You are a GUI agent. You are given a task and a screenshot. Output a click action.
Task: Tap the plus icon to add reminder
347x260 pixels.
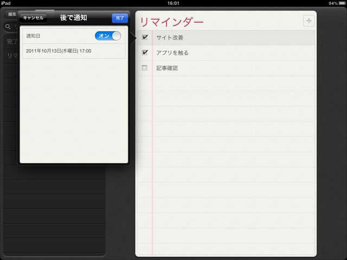(x=309, y=21)
